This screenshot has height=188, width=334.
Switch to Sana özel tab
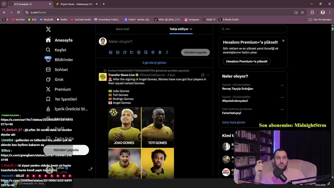coord(122,29)
